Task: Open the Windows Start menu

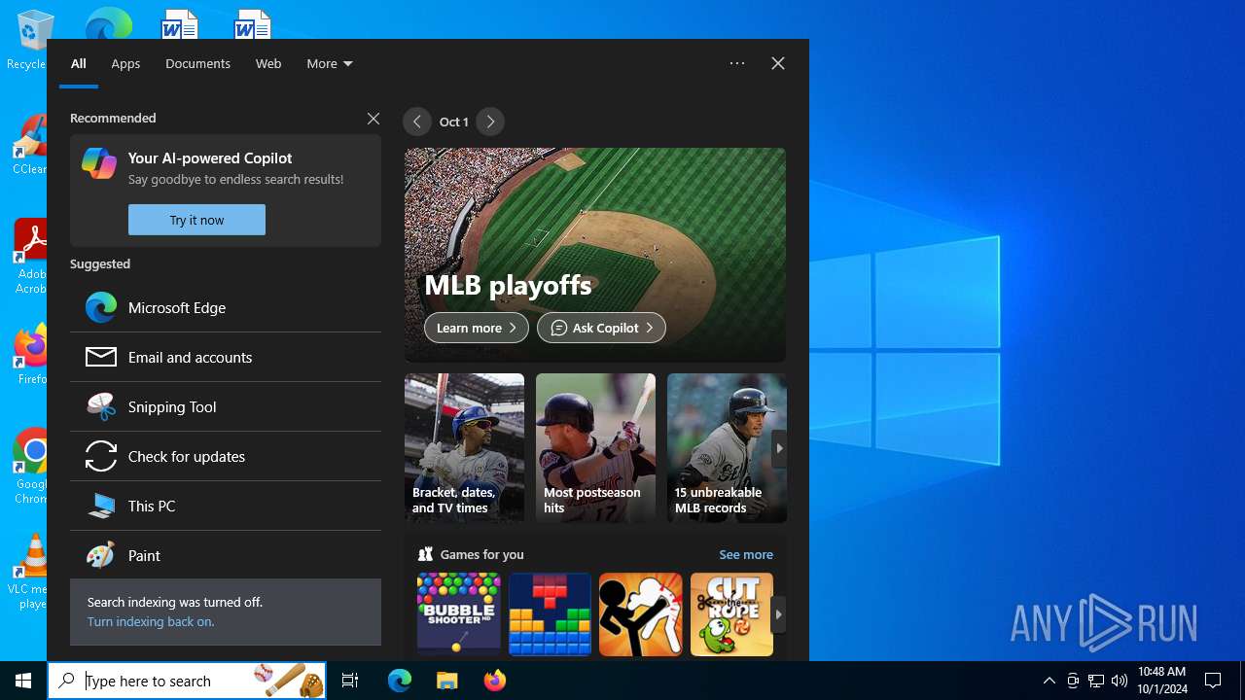Action: (x=23, y=681)
